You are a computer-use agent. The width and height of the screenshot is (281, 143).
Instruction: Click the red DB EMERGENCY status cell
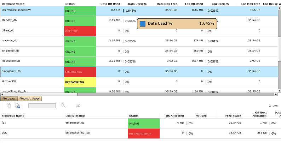[x=144, y=134]
